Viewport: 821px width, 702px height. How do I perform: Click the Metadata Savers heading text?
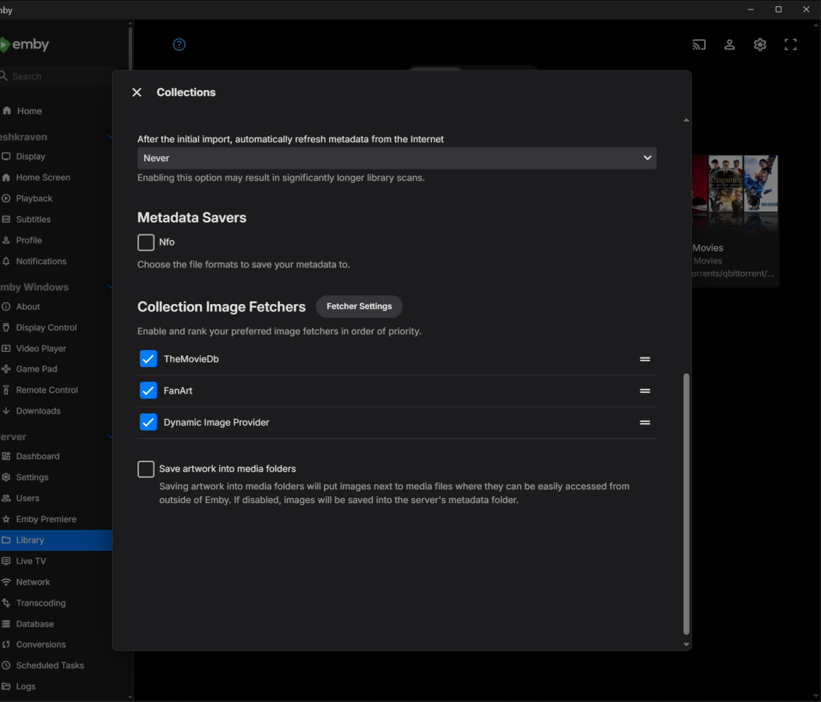(192, 217)
